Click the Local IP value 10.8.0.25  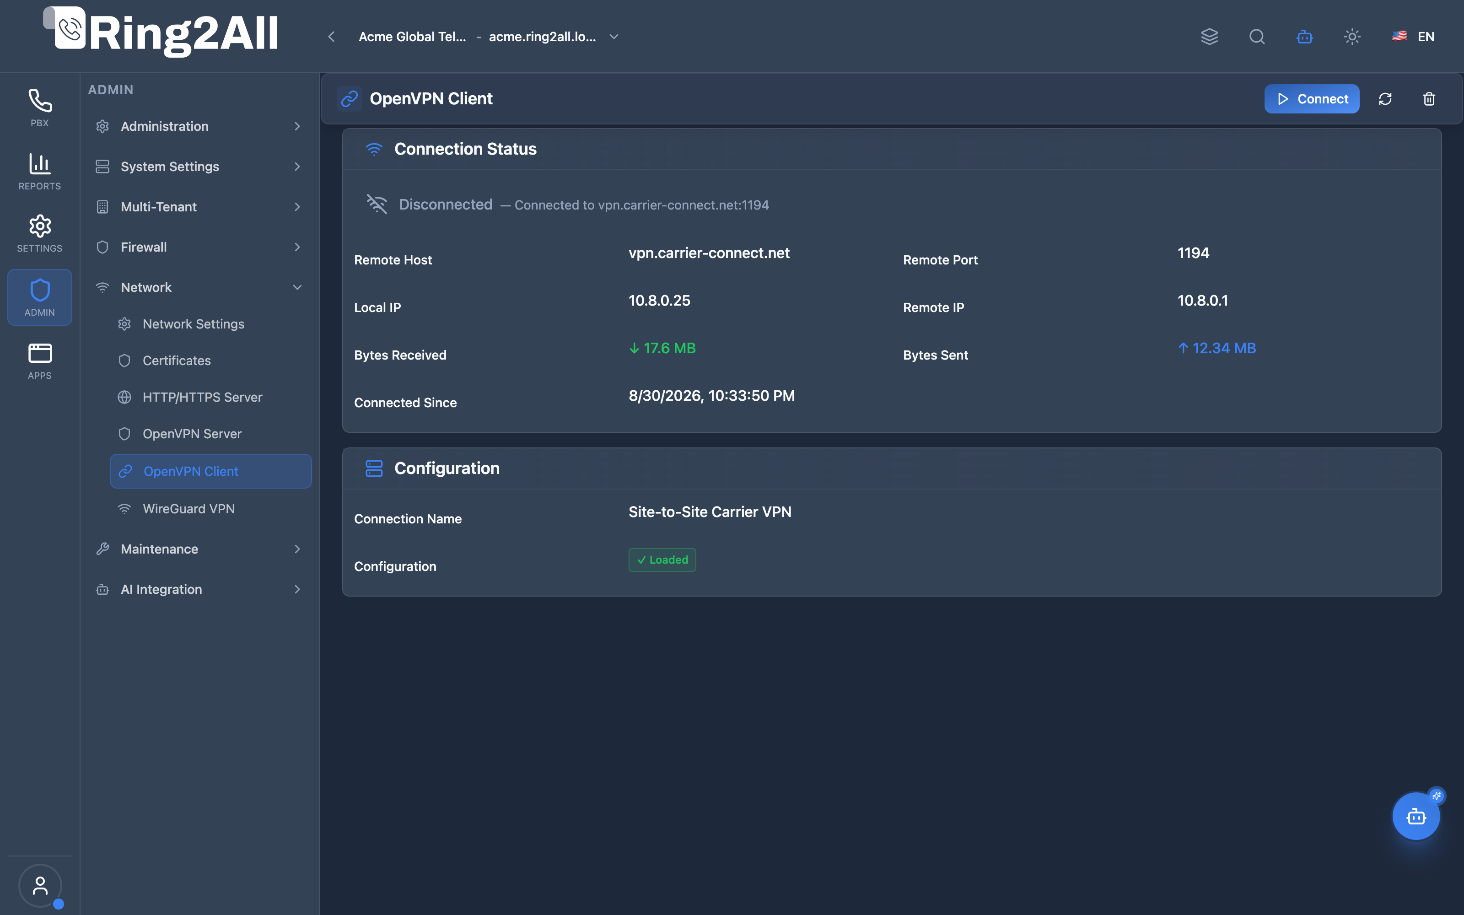pos(659,301)
